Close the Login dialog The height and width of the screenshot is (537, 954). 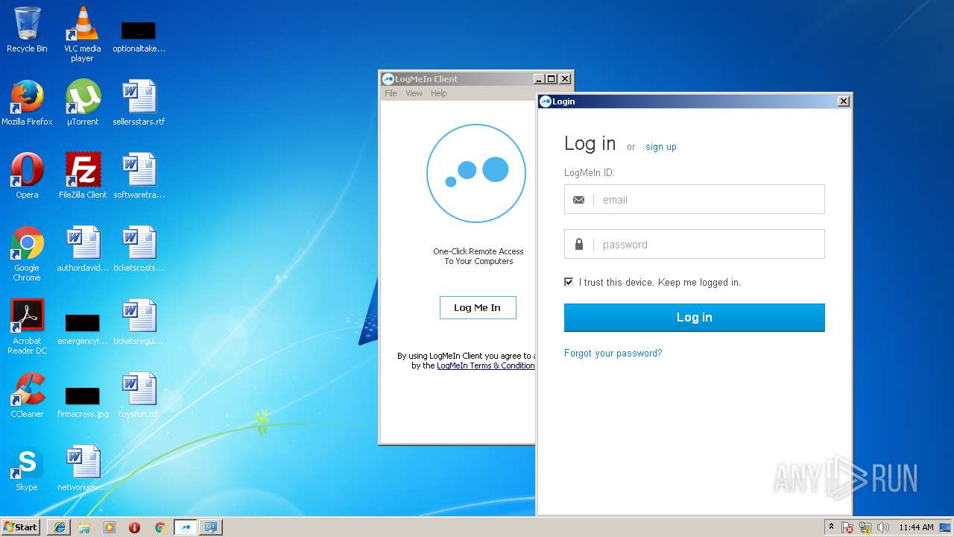(x=844, y=101)
